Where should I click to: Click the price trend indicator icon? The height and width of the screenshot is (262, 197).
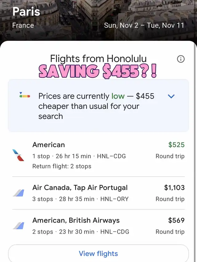pos(25,95)
